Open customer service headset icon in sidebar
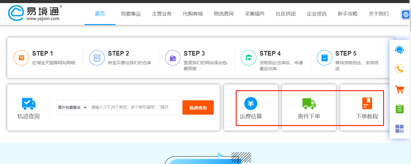Image resolution: width=411 pixels, height=164 pixels. (400, 50)
